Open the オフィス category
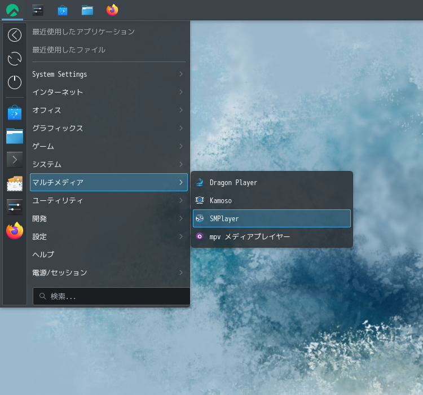Screen dimensions: 423x395 (108, 110)
